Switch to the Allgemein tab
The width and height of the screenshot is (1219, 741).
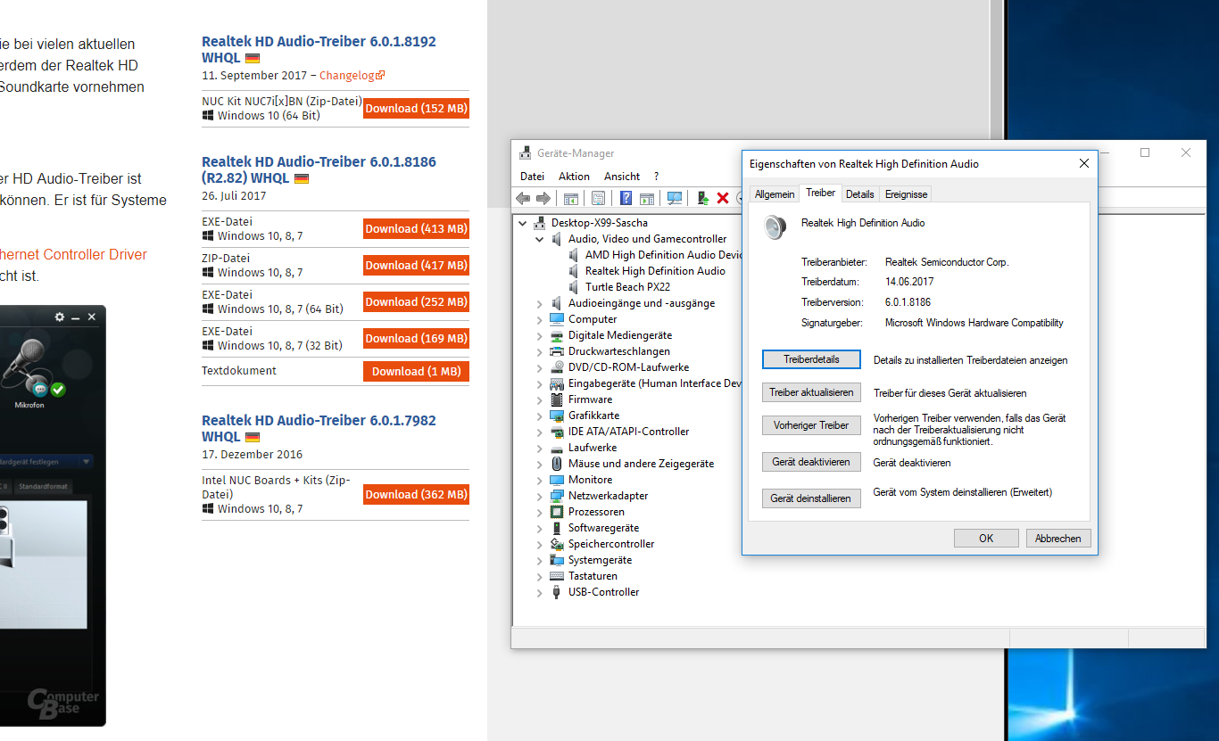(774, 194)
